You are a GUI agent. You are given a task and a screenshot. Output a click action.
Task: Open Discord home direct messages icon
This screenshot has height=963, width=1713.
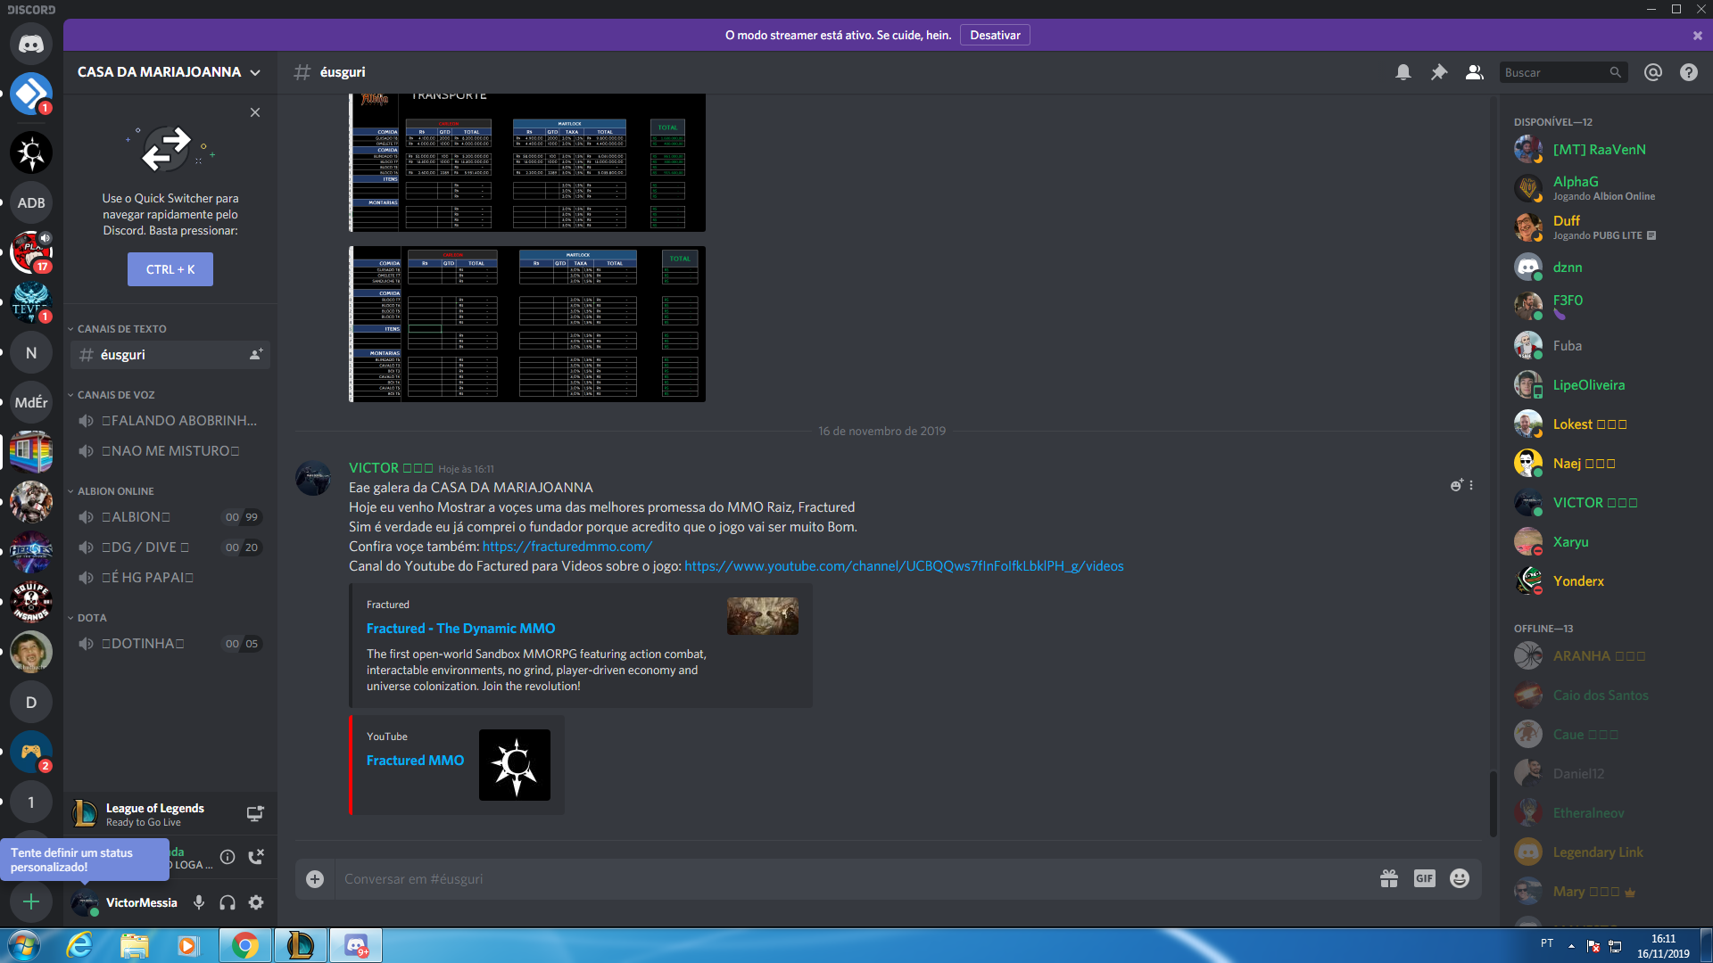pyautogui.click(x=31, y=44)
